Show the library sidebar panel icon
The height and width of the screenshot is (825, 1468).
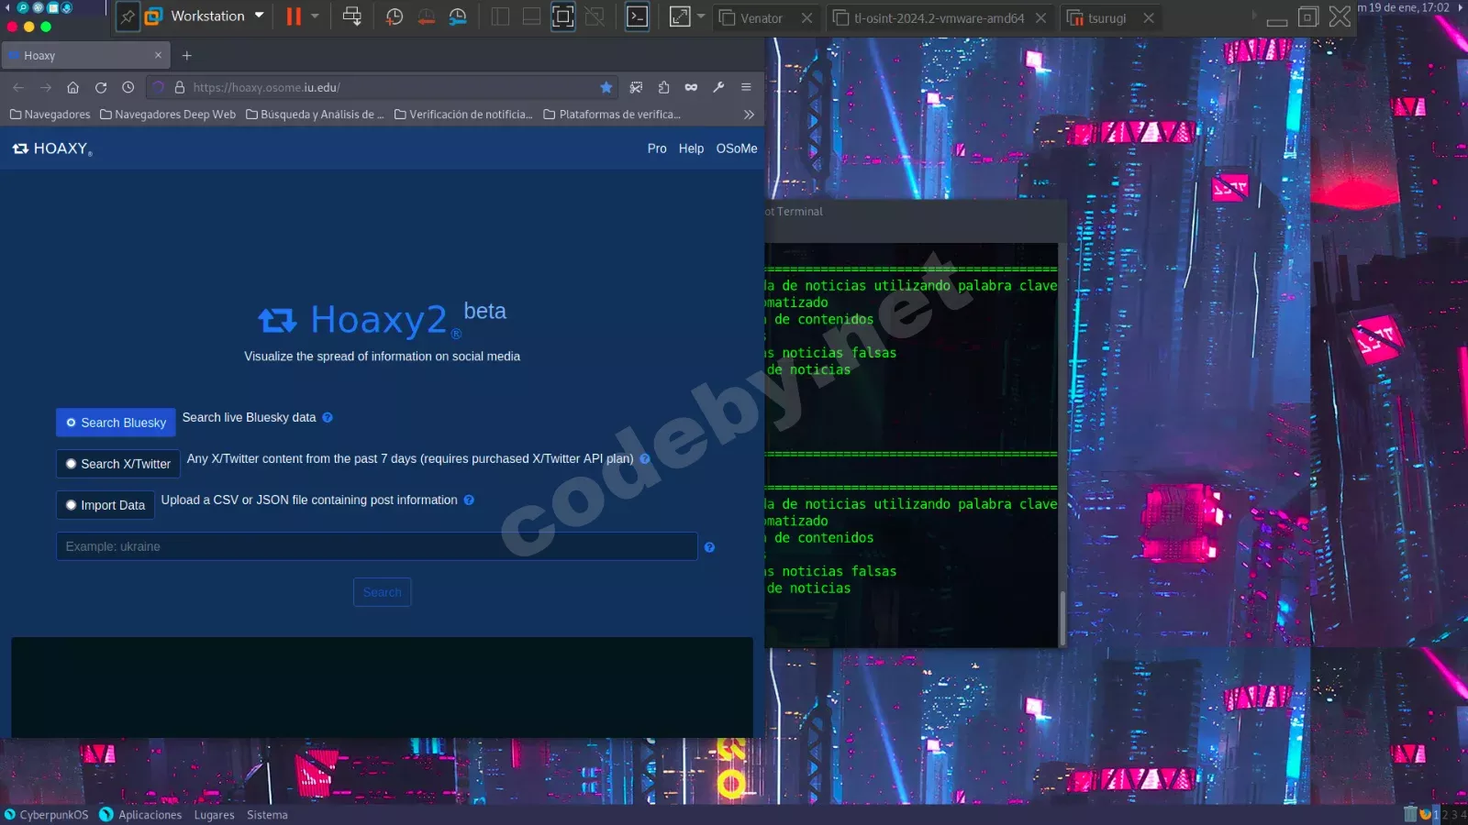(500, 16)
